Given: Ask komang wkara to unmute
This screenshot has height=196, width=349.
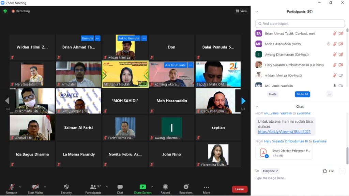Looking at the screenshot, I should 175,65.
